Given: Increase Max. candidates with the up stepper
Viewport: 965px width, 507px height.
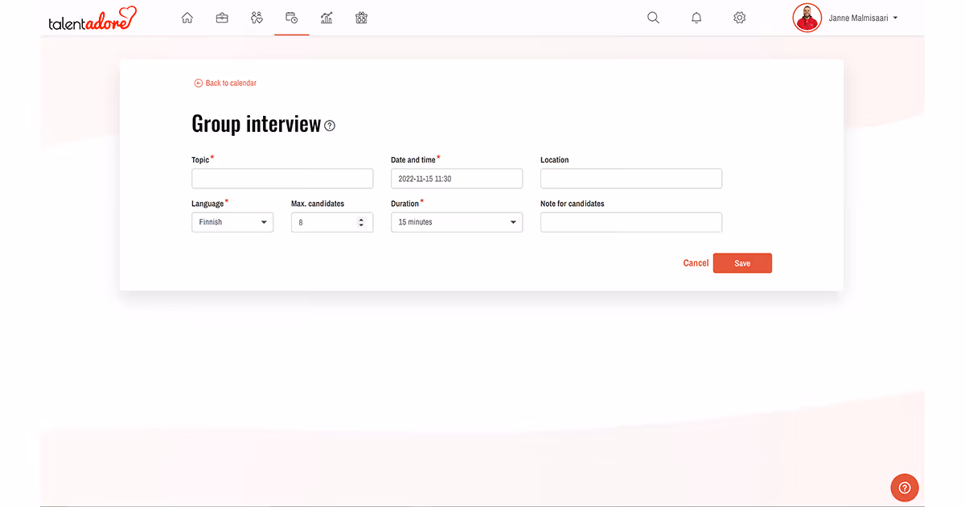Looking at the screenshot, I should [x=363, y=219].
